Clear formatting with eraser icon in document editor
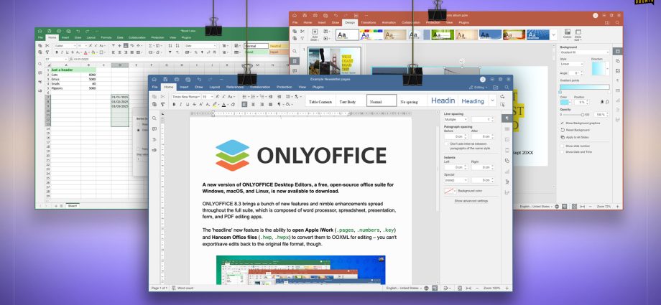Viewport: 661px width, 305px height. 233,105
